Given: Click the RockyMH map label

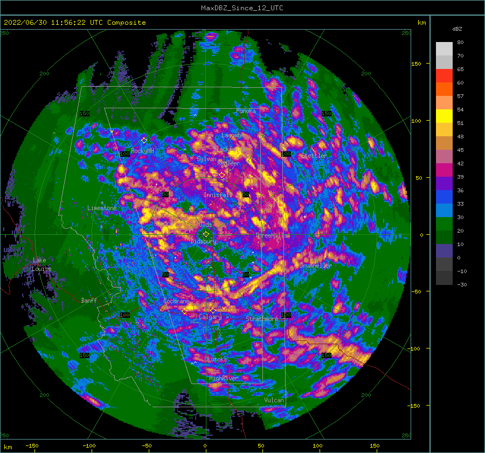Looking at the screenshot, I should pos(142,151).
